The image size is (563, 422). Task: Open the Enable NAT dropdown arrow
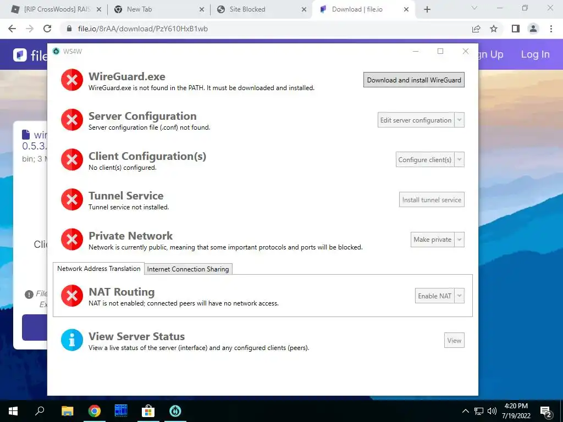(459, 296)
